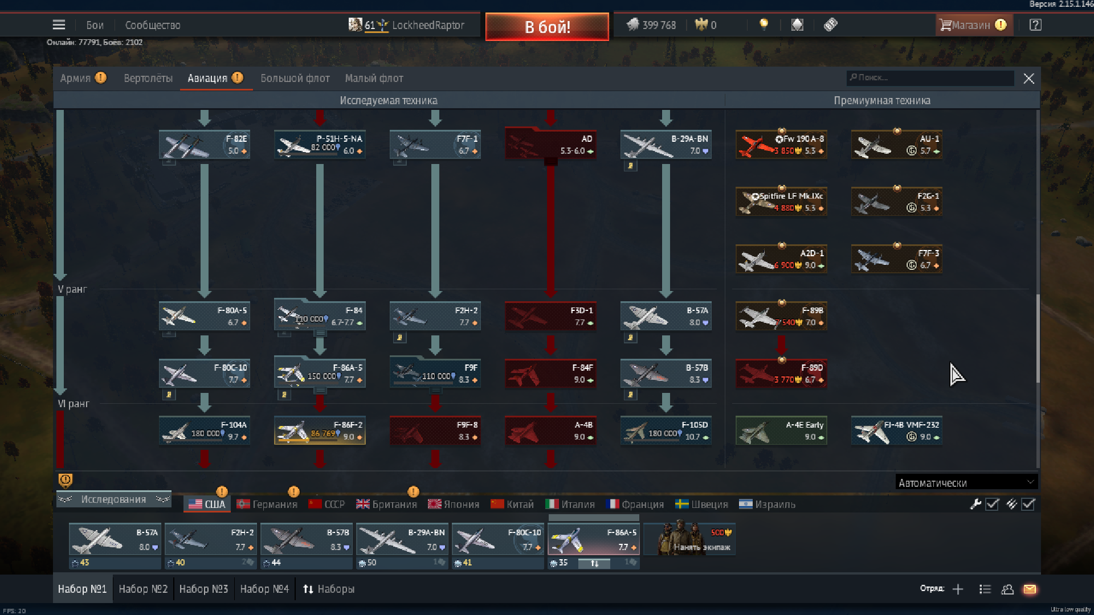Switch to the Большой флот tab
Screen dimensions: 1094x615
pyautogui.click(x=295, y=78)
